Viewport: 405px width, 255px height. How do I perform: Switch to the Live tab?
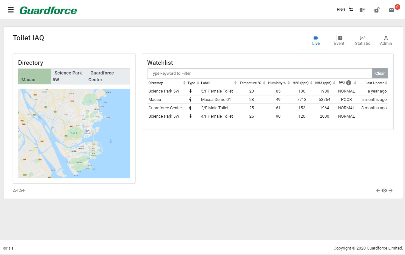pos(316,41)
